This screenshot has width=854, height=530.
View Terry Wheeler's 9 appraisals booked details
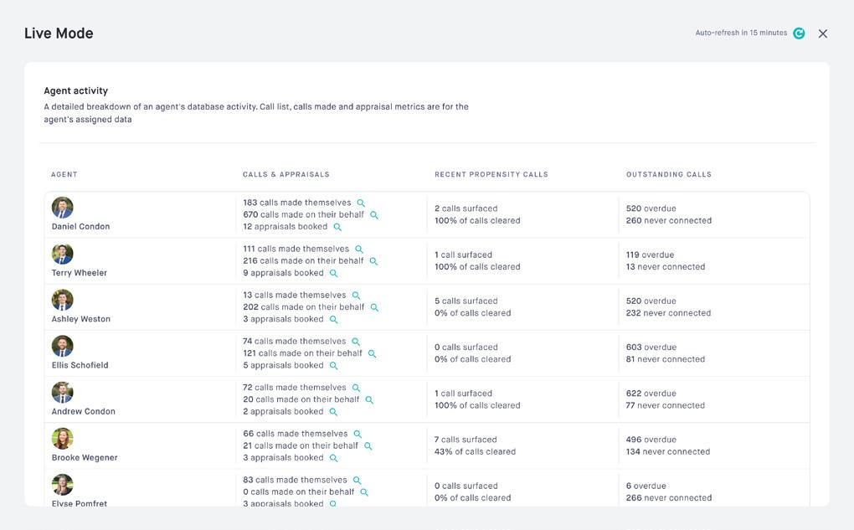click(333, 273)
